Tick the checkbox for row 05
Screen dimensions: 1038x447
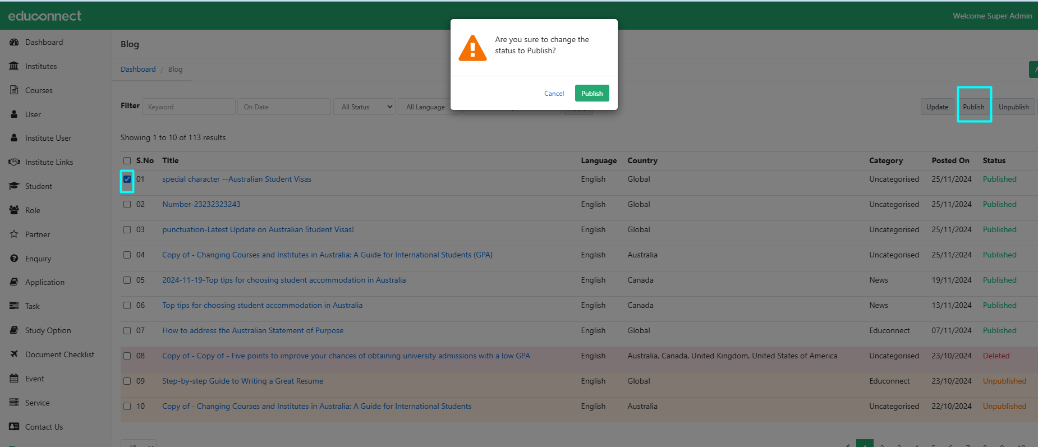click(x=127, y=280)
